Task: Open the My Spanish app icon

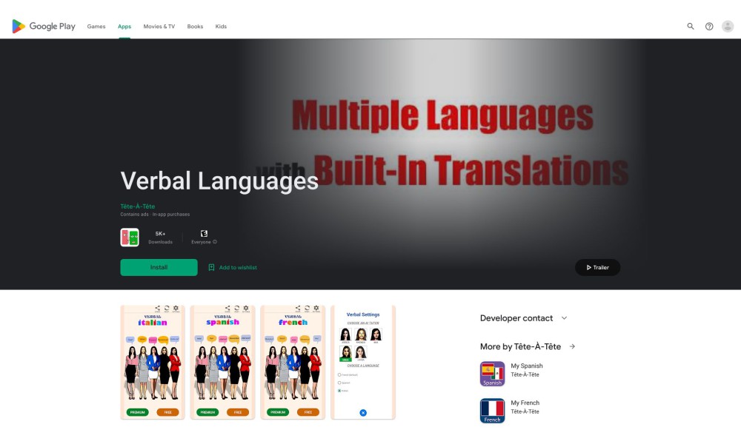Action: [x=492, y=374]
